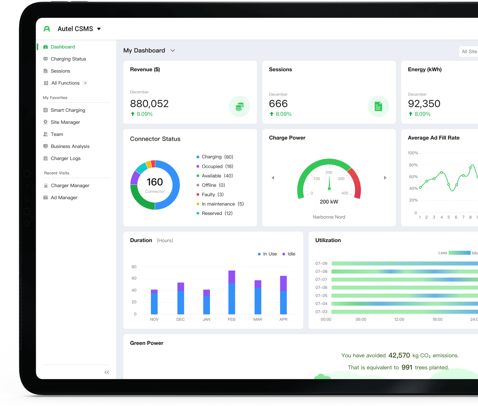The width and height of the screenshot is (478, 406).
Task: Toggle Charging (80) legend entry
Action: (214, 157)
